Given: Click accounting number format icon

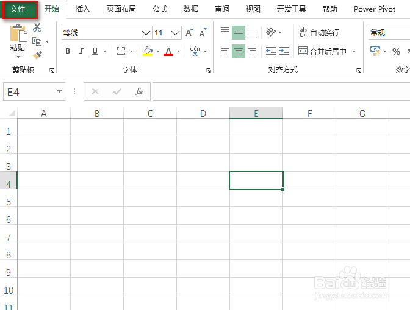Looking at the screenshot, I should tap(375, 51).
